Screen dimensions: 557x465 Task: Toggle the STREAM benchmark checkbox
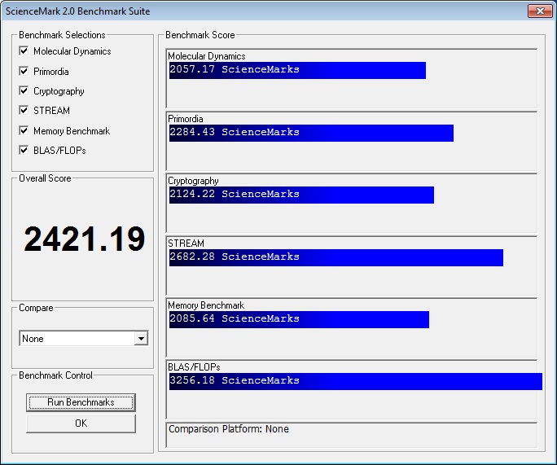pos(24,110)
